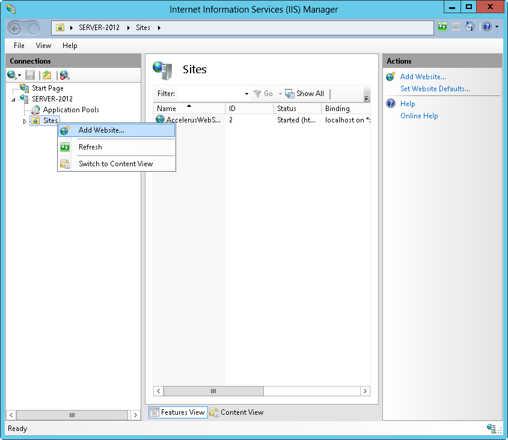The image size is (508, 440).
Task: Sort by the Name column header
Action: pyautogui.click(x=189, y=109)
